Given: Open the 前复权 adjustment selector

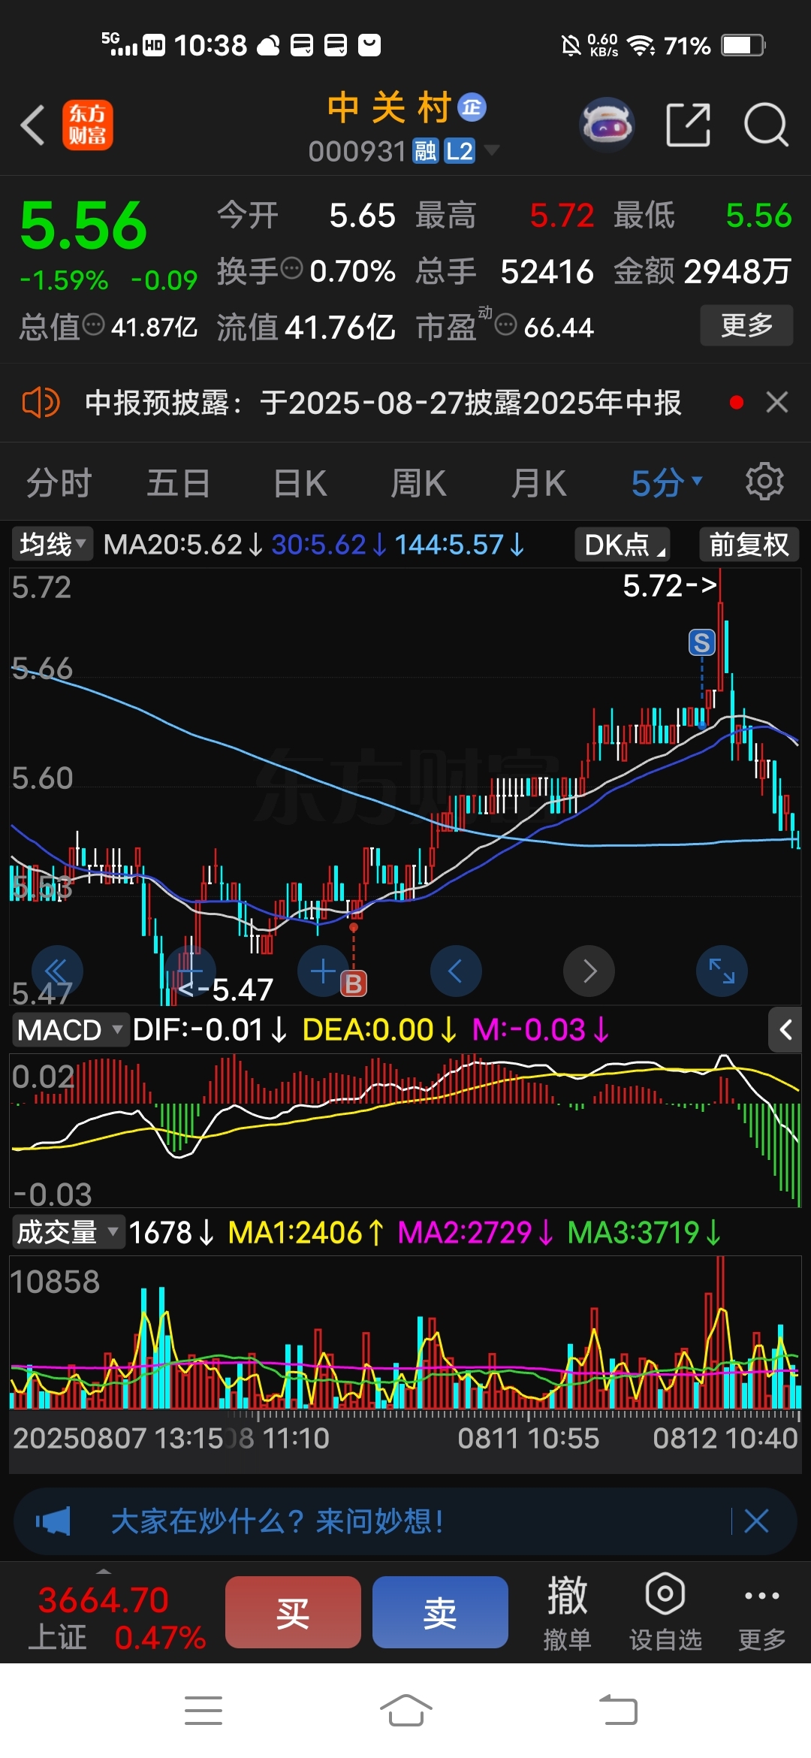Looking at the screenshot, I should click(x=749, y=544).
